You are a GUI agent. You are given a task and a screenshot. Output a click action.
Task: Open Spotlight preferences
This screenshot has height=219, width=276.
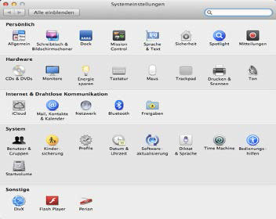[x=219, y=38]
